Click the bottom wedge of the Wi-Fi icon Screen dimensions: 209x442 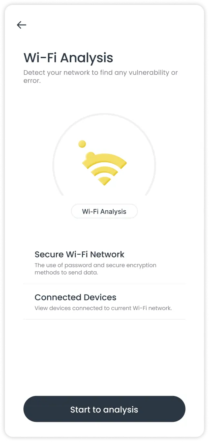[x=104, y=181]
